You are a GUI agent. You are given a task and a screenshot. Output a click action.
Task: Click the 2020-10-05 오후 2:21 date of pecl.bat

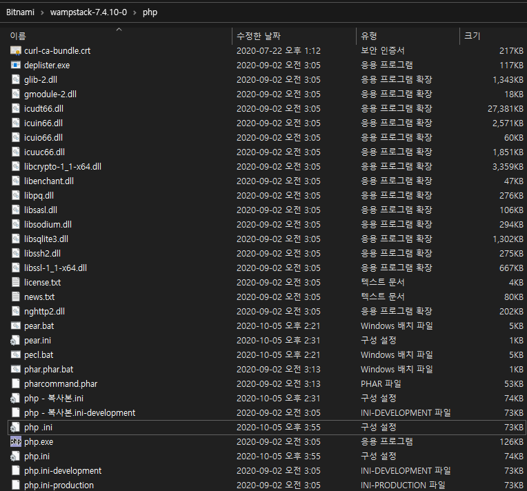279,354
